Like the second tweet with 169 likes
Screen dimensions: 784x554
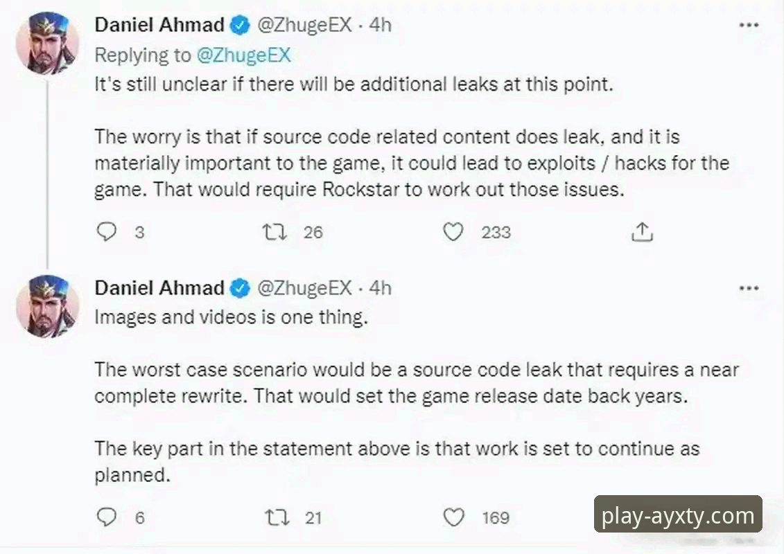[453, 517]
